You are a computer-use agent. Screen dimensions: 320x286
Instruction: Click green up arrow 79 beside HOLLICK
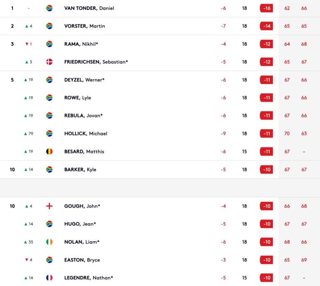tap(29, 133)
